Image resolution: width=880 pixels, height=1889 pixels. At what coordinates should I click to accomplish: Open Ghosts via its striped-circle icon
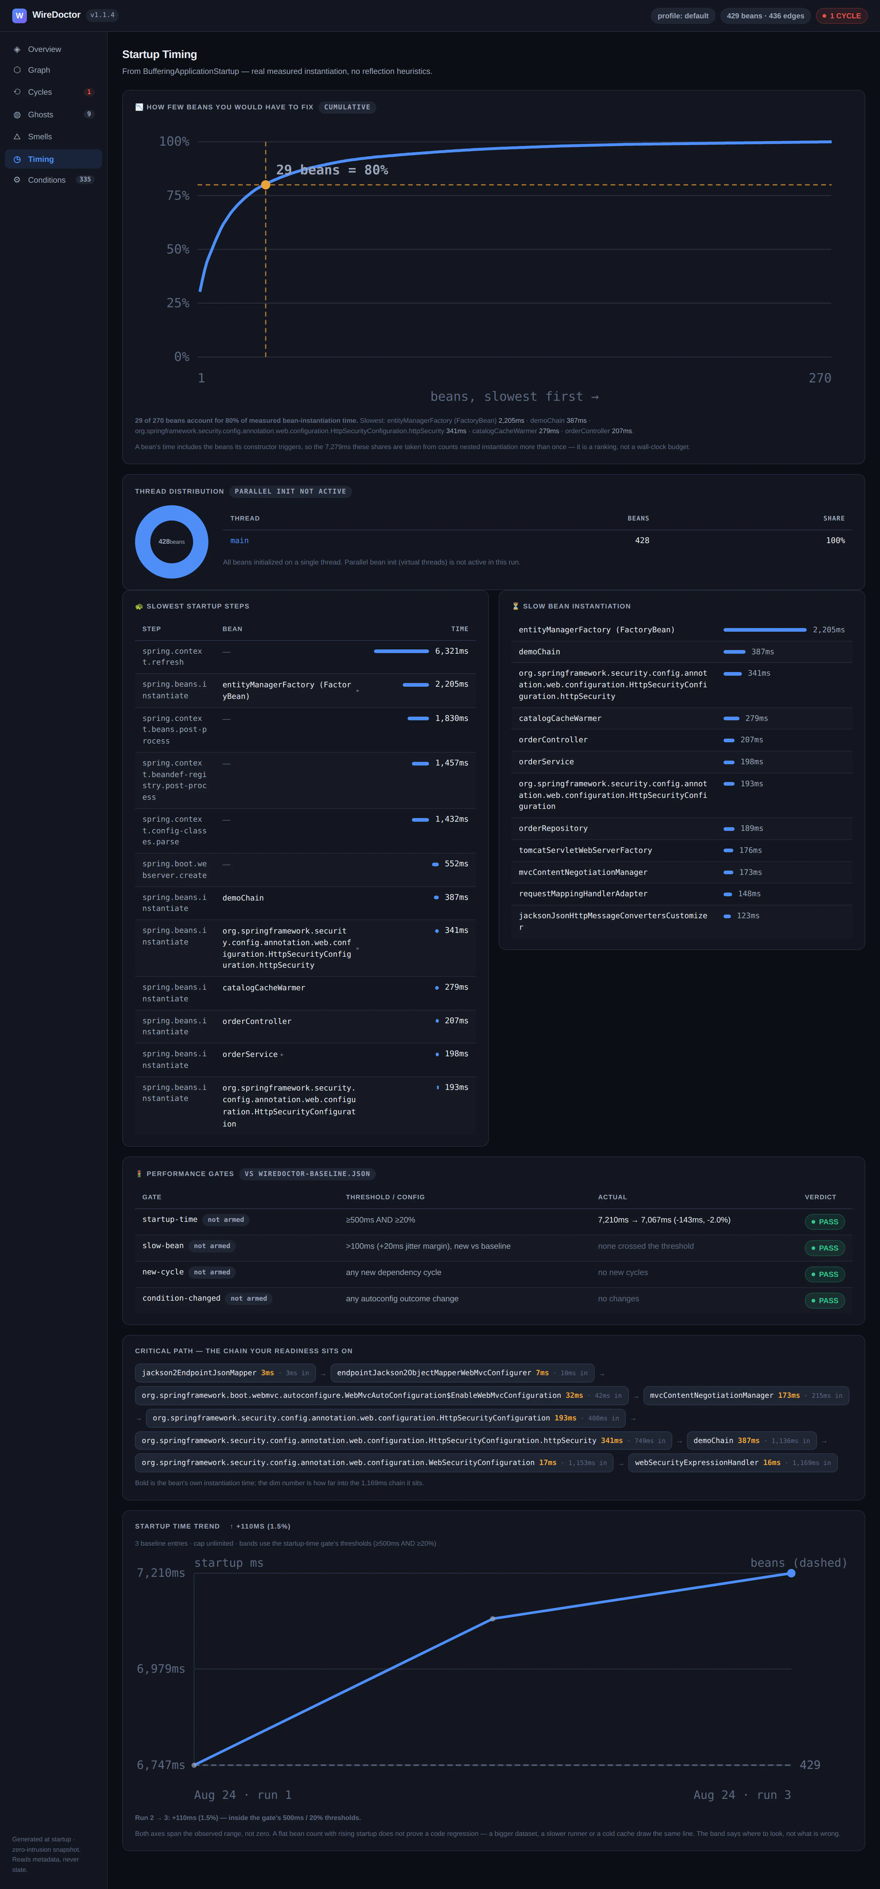[x=17, y=114]
